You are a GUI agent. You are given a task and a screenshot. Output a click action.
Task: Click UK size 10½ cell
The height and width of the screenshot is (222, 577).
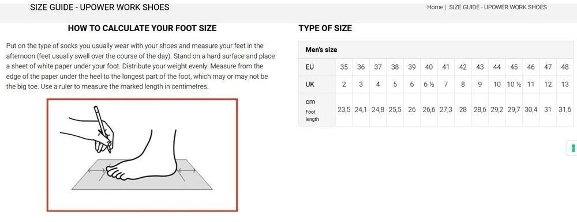coord(514,85)
